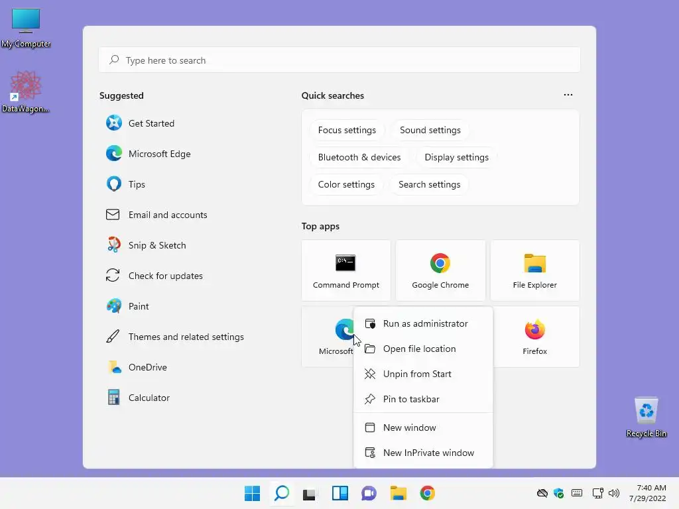Open the touch keyboard tray icon
The width and height of the screenshot is (679, 509).
577,493
